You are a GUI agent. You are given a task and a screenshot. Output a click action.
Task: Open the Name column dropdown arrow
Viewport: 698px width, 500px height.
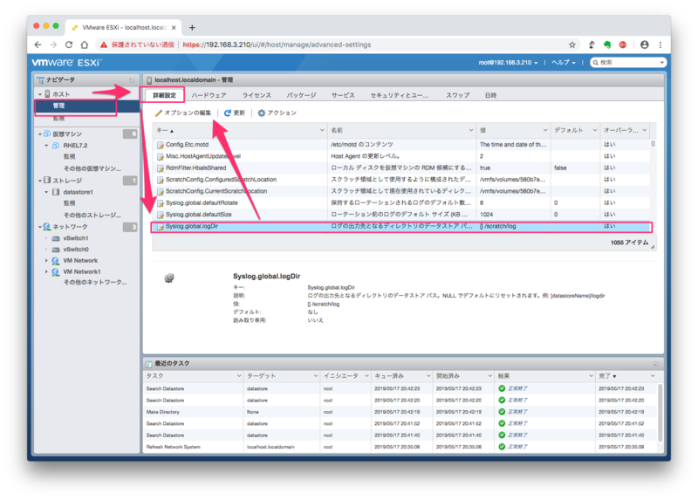click(x=471, y=130)
